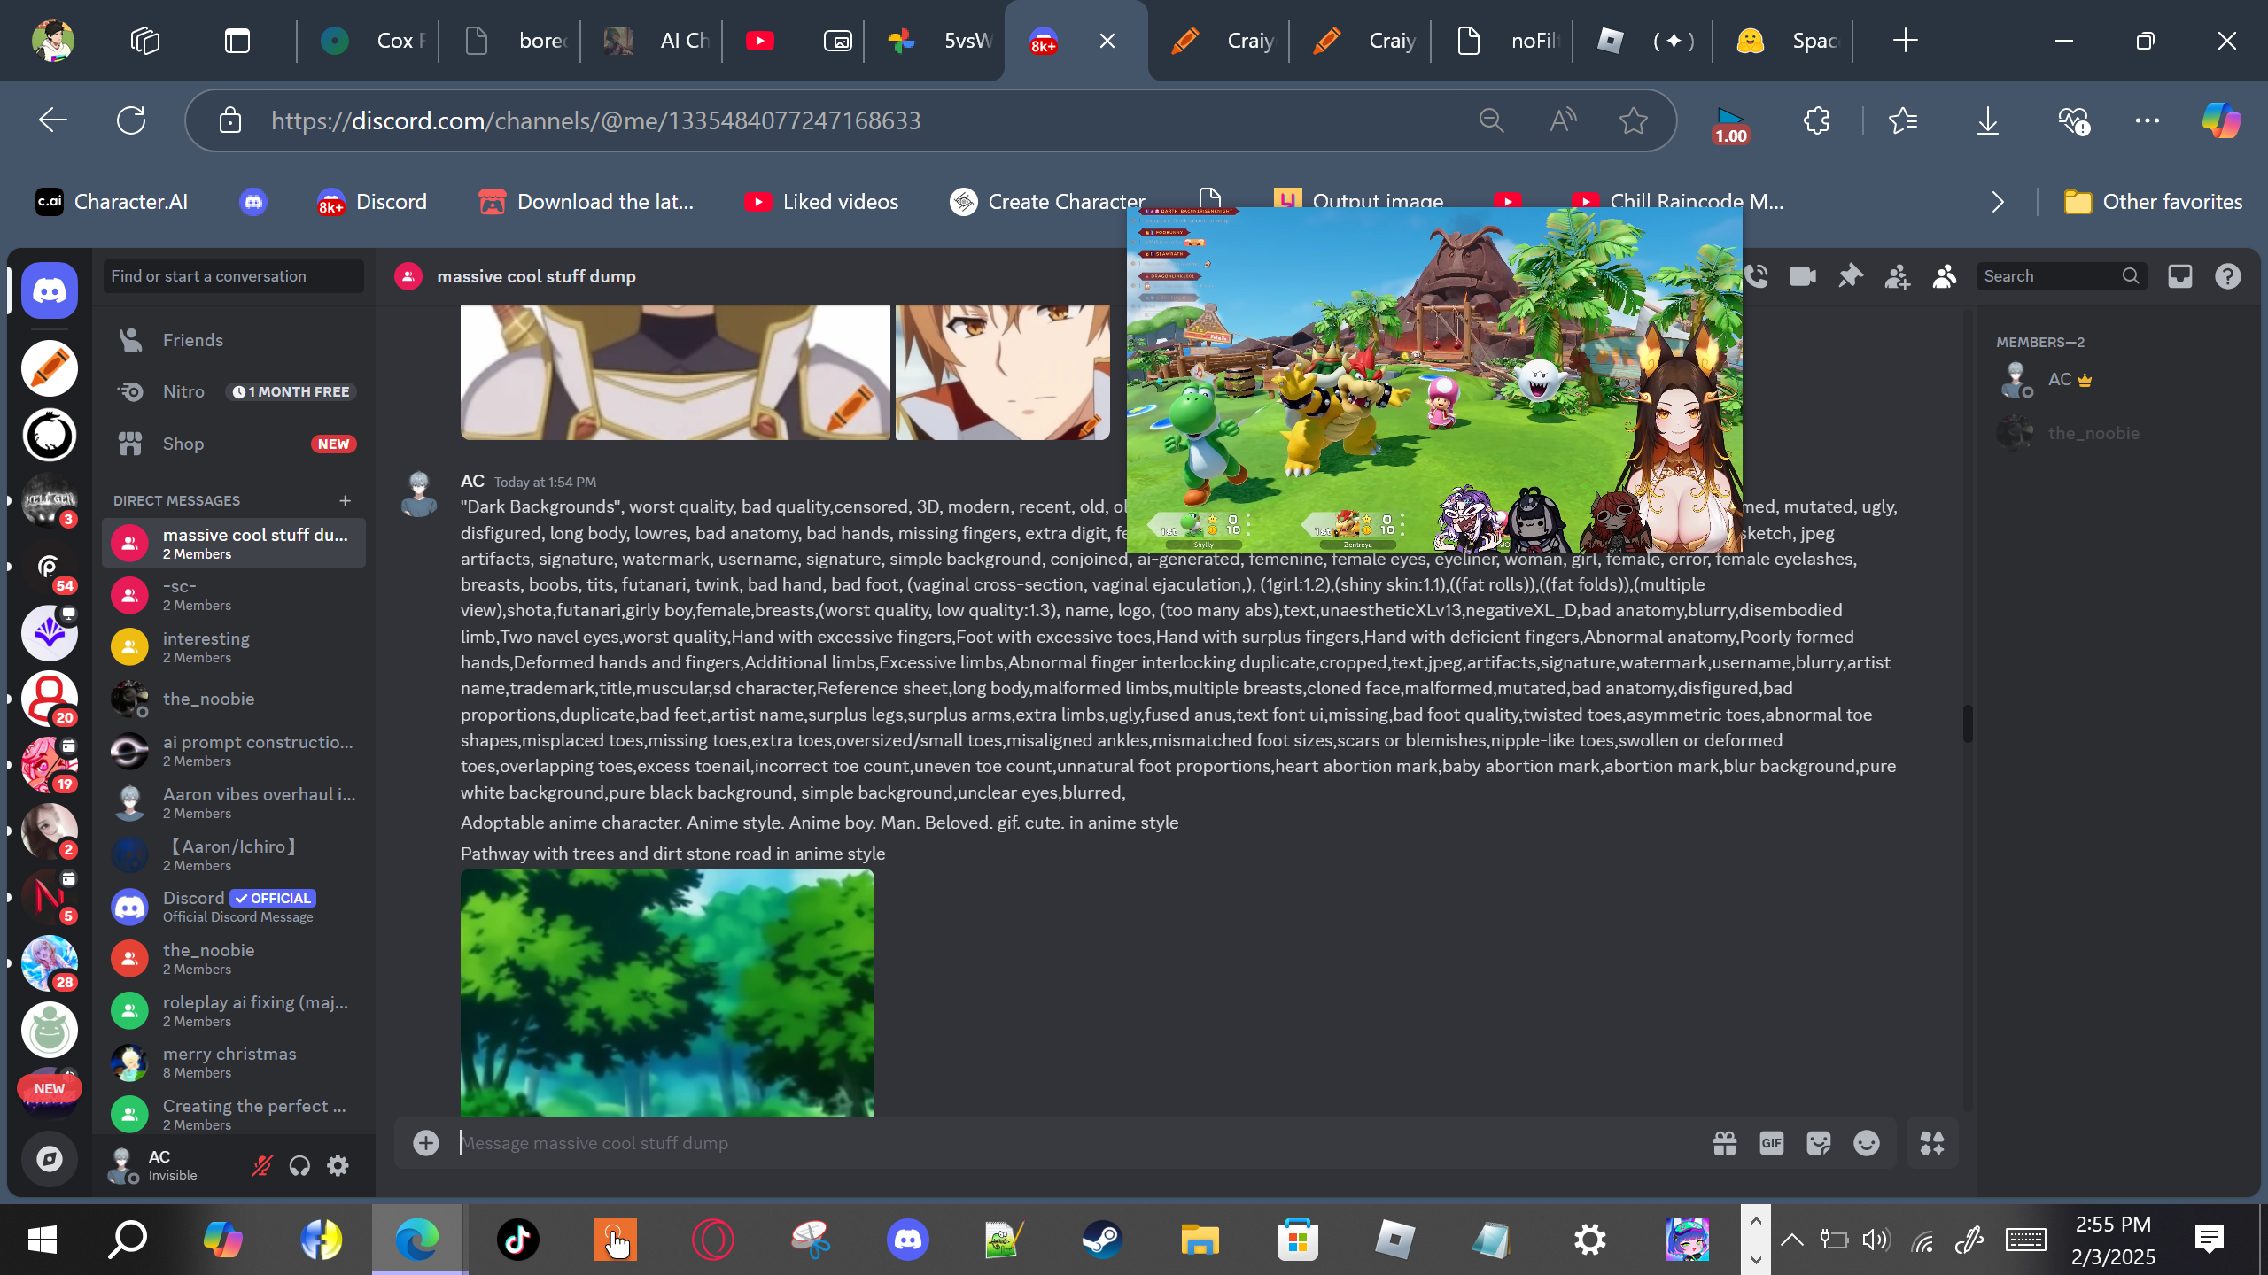Screen dimensions: 2268x1275
Task: Open Discord user settings
Action: coord(338,1165)
